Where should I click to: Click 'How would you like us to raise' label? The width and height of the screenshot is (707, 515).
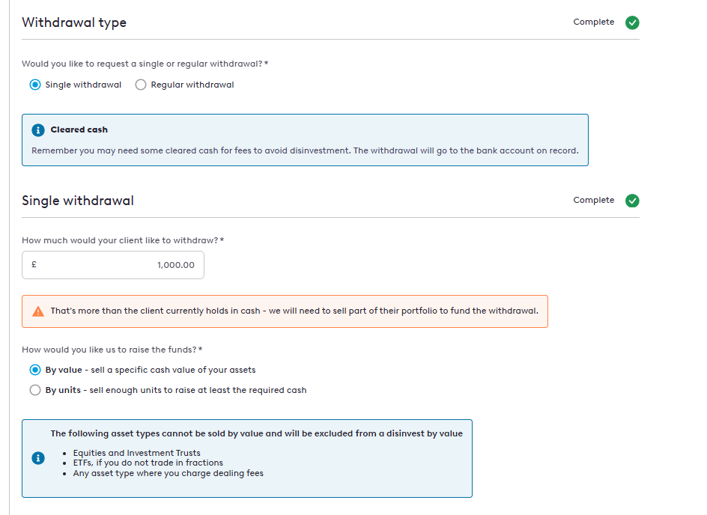coord(109,350)
